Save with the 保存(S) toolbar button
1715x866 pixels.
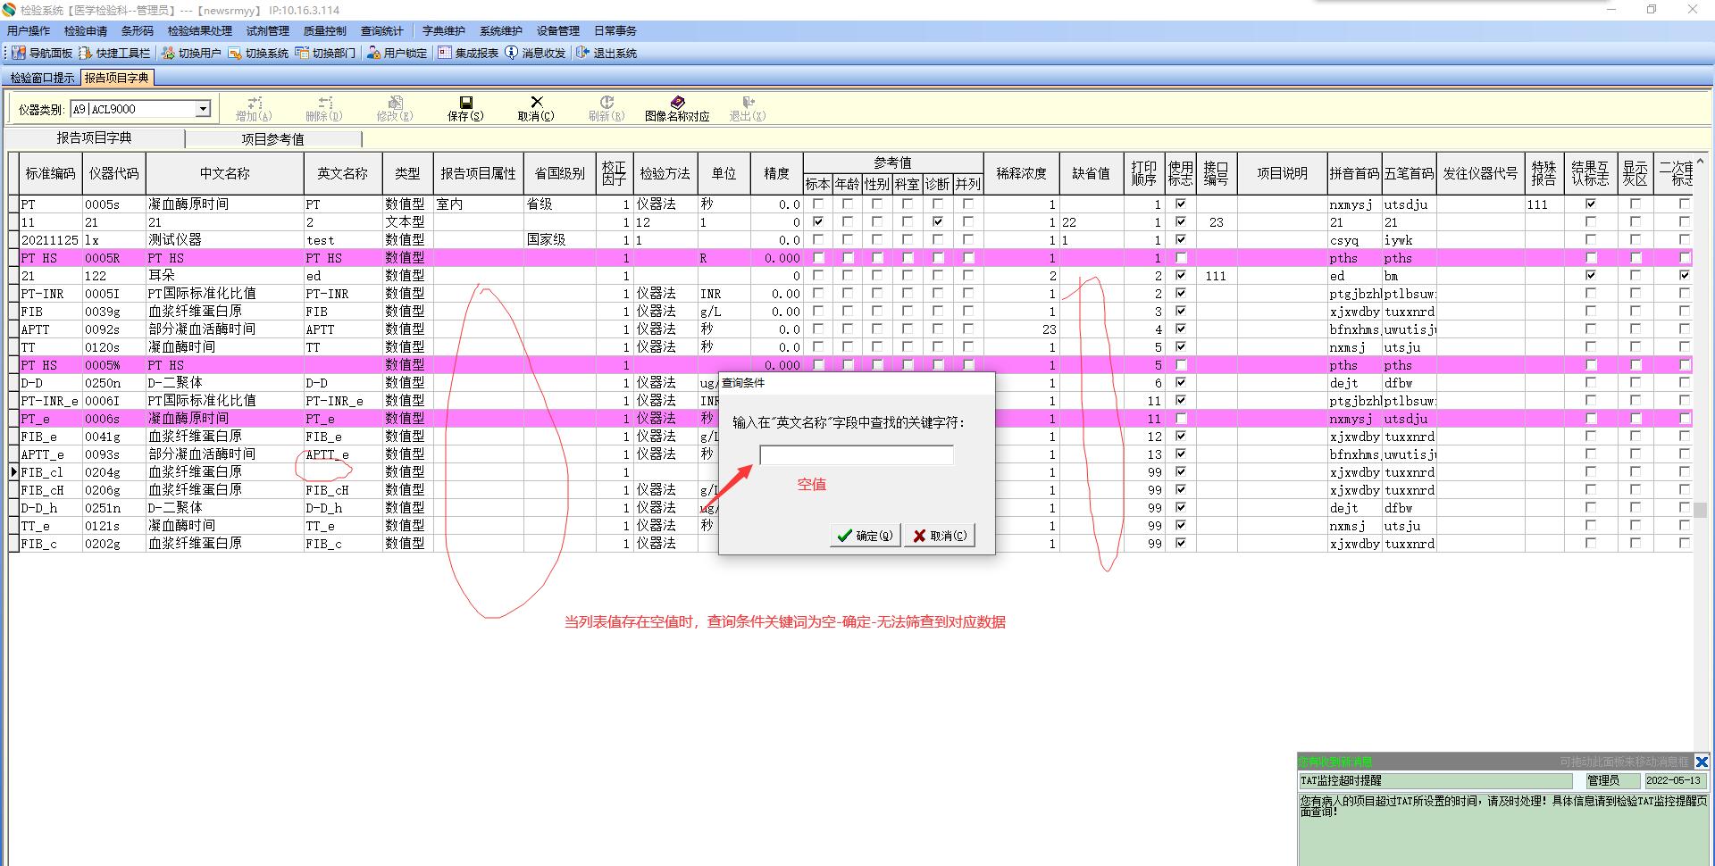[465, 109]
